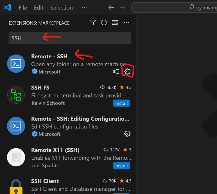This screenshot has height=194, width=217.
Task: Open Remote - SSH: Editing Configuration entry
Action: (x=69, y=126)
